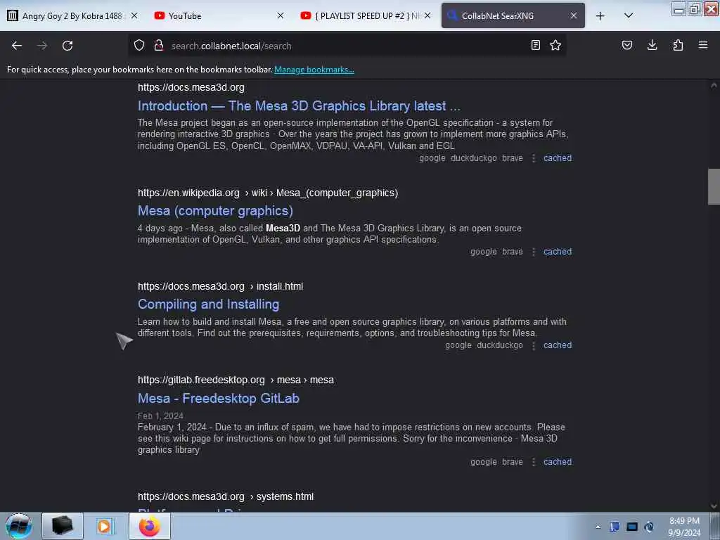Click the vertical scrollbar thumb
Image resolution: width=720 pixels, height=540 pixels.
point(714,186)
